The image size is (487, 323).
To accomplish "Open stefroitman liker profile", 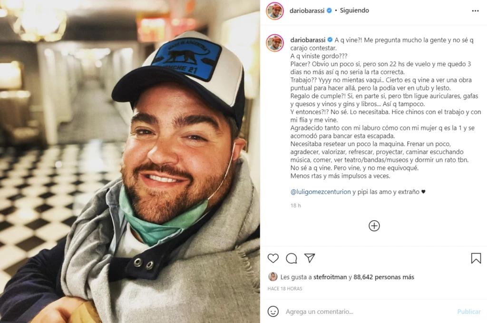I will tap(330, 277).
